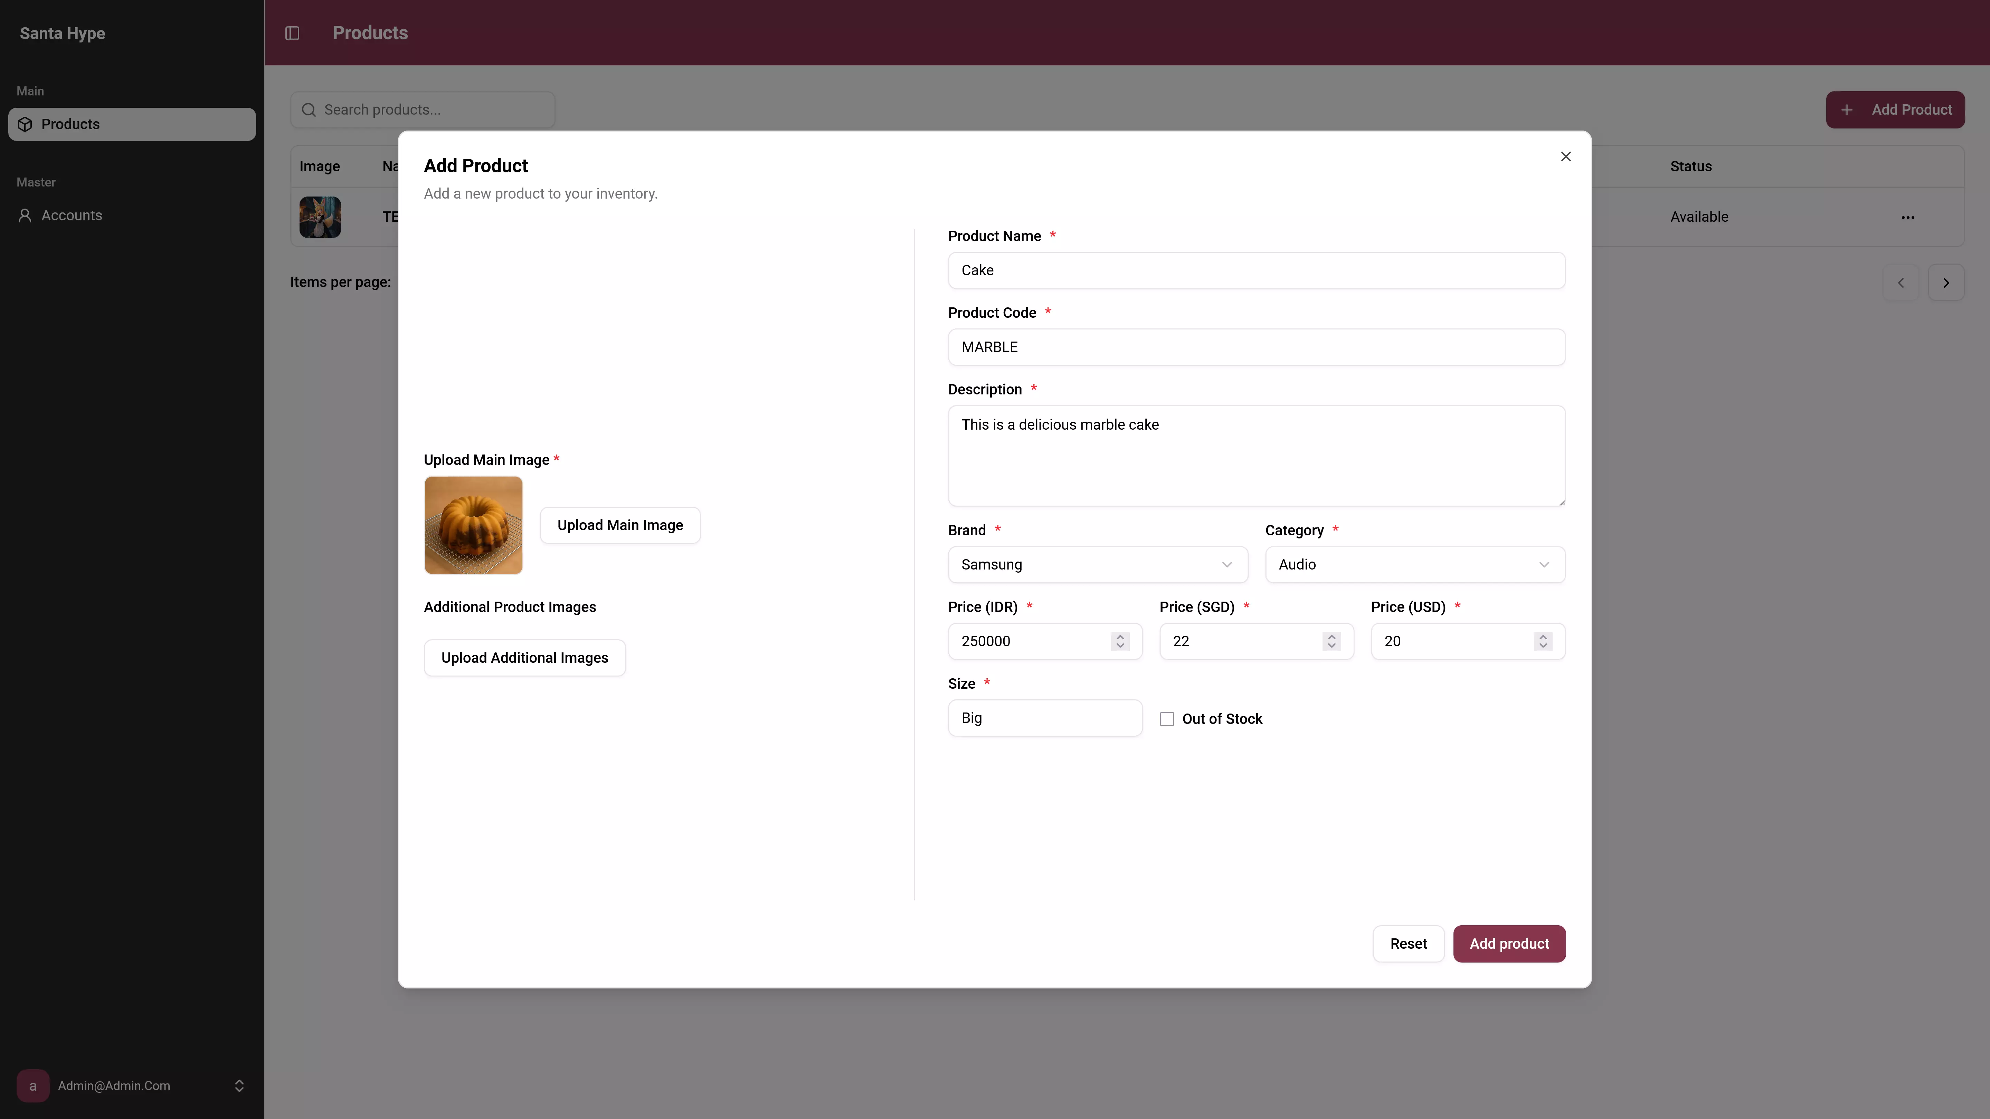
Task: Focus the Product Code field
Action: click(x=1256, y=347)
